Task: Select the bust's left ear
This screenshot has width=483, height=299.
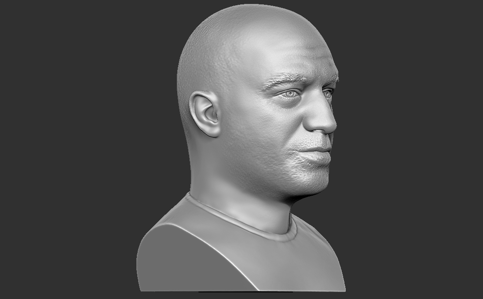Action: pos(205,114)
